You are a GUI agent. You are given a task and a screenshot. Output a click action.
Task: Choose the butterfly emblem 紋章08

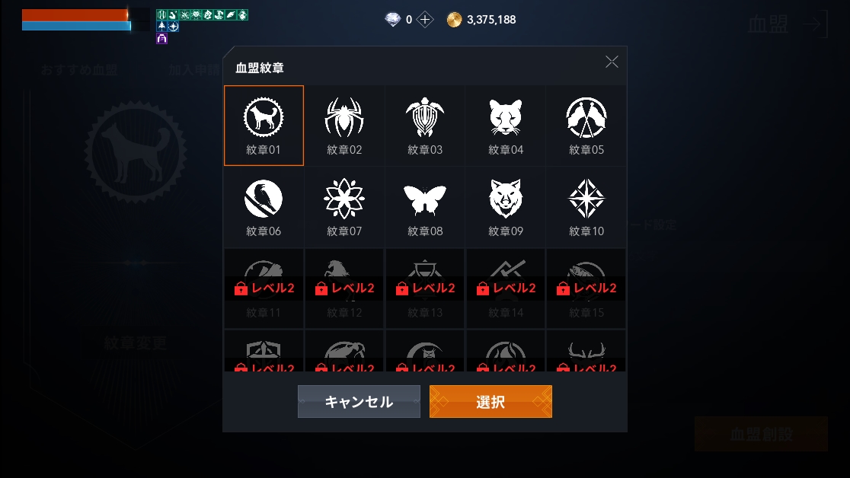pyautogui.click(x=425, y=207)
